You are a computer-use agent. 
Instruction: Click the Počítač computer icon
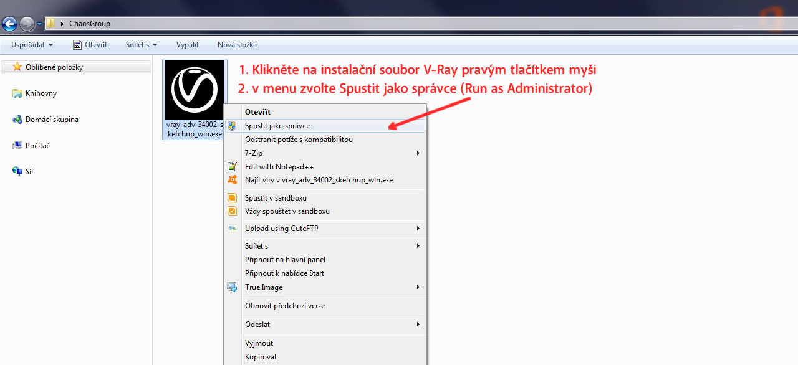17,146
